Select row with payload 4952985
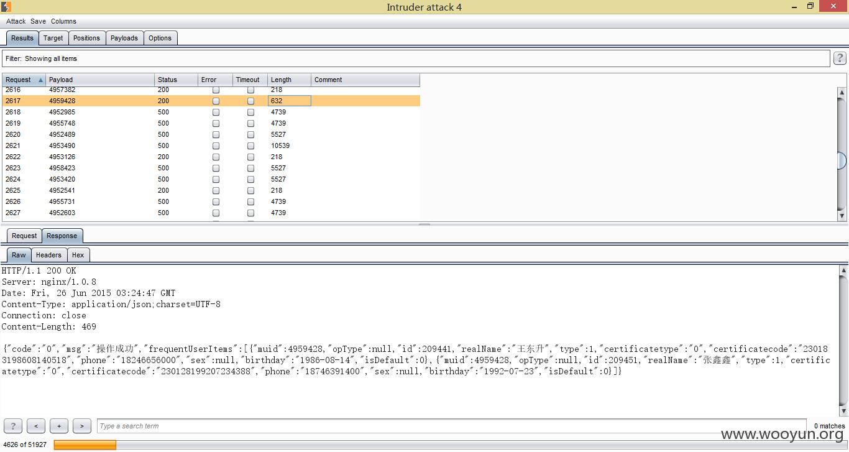This screenshot has height=452, width=849. 211,112
